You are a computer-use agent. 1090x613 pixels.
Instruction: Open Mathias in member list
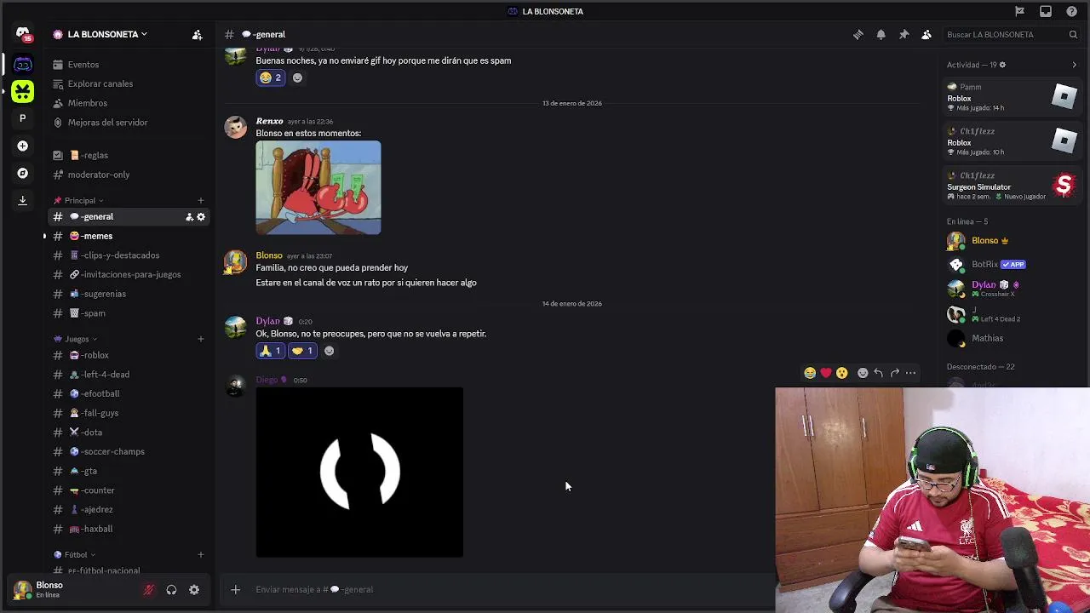tap(1012, 339)
